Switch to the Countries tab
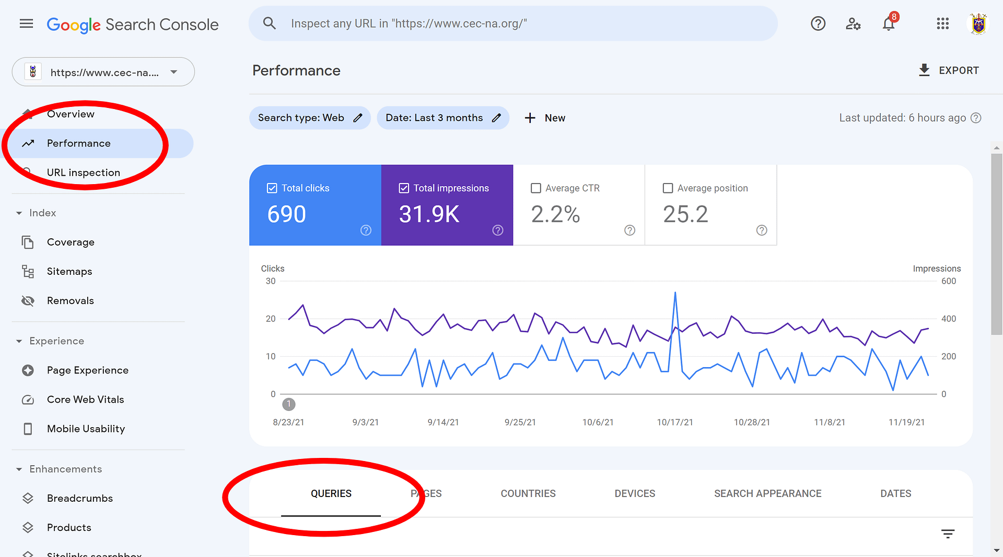Viewport: 1003px width, 557px height. [x=528, y=493]
